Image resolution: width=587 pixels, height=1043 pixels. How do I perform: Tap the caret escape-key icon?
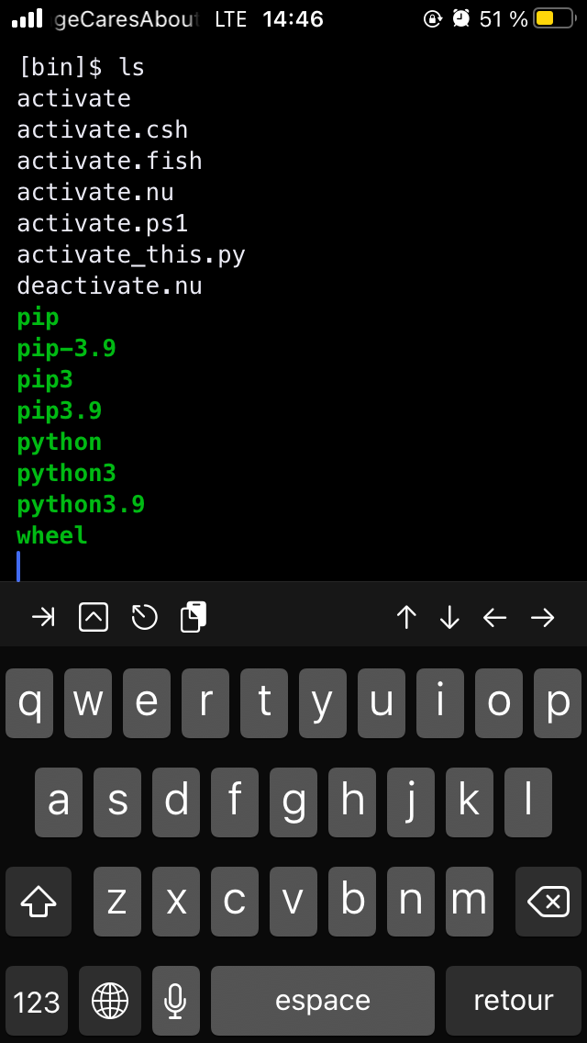pyautogui.click(x=93, y=616)
